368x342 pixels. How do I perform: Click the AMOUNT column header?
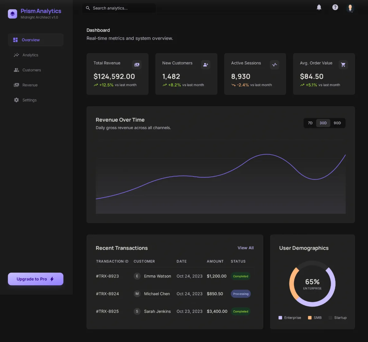tap(215, 261)
